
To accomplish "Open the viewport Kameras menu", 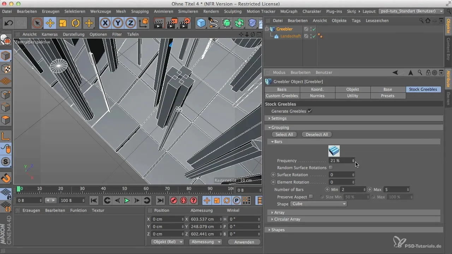I will (49, 34).
